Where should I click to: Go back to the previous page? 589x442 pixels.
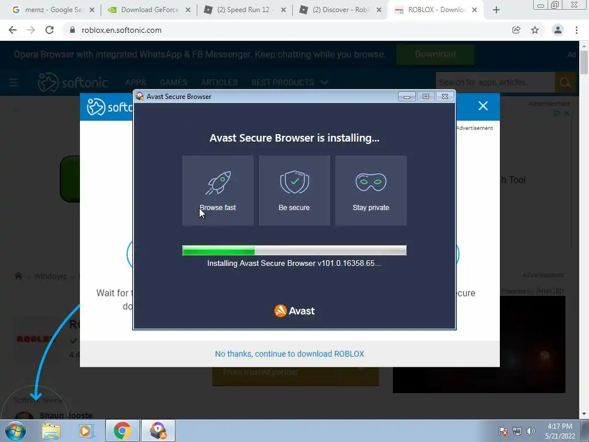[x=13, y=30]
